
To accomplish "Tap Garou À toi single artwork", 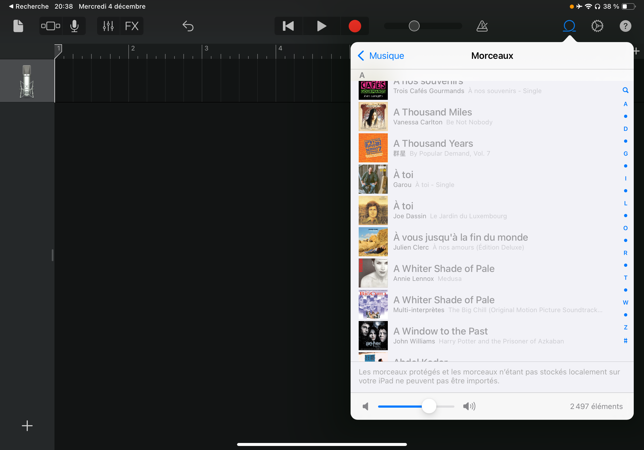I will (x=373, y=179).
